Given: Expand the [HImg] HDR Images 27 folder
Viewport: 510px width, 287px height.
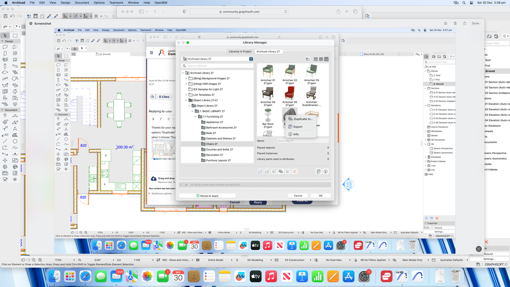Looking at the screenshot, I should [x=186, y=84].
